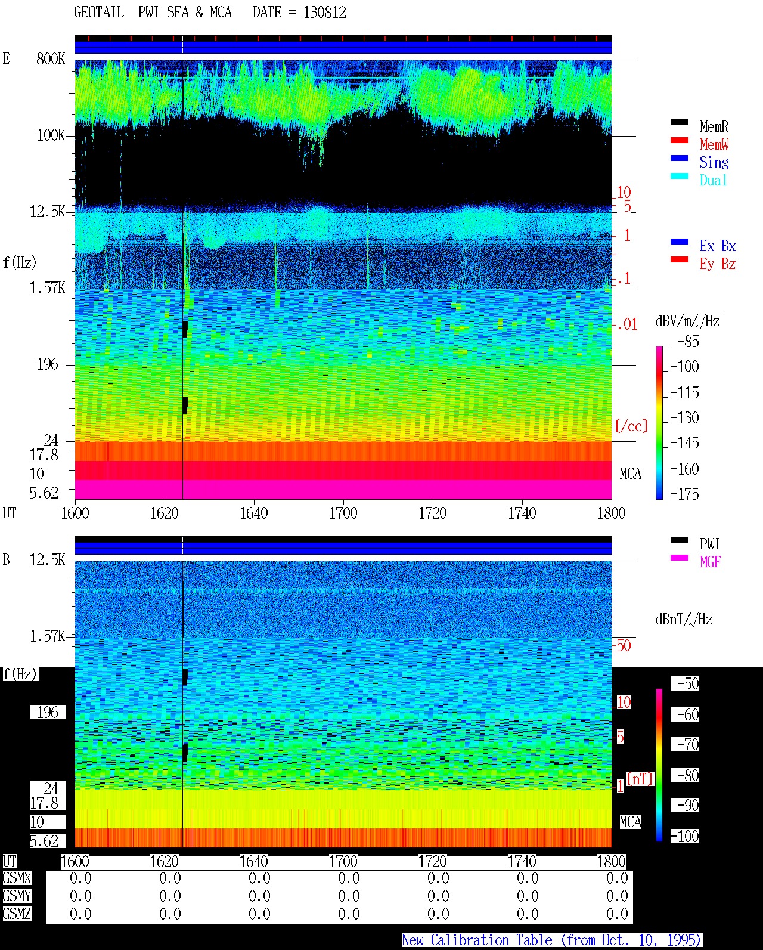Click the 5.62 label on the E panel
Screen dimensions: 763x950
click(44, 493)
